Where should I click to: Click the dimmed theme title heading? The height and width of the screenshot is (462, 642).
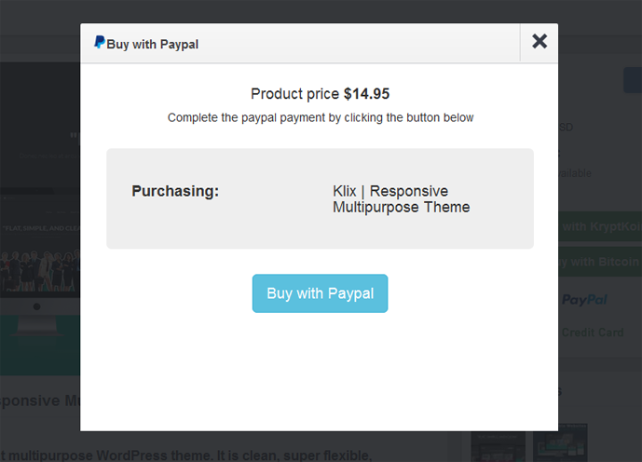[40, 401]
